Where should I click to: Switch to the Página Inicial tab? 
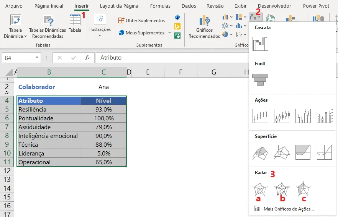click(49, 6)
